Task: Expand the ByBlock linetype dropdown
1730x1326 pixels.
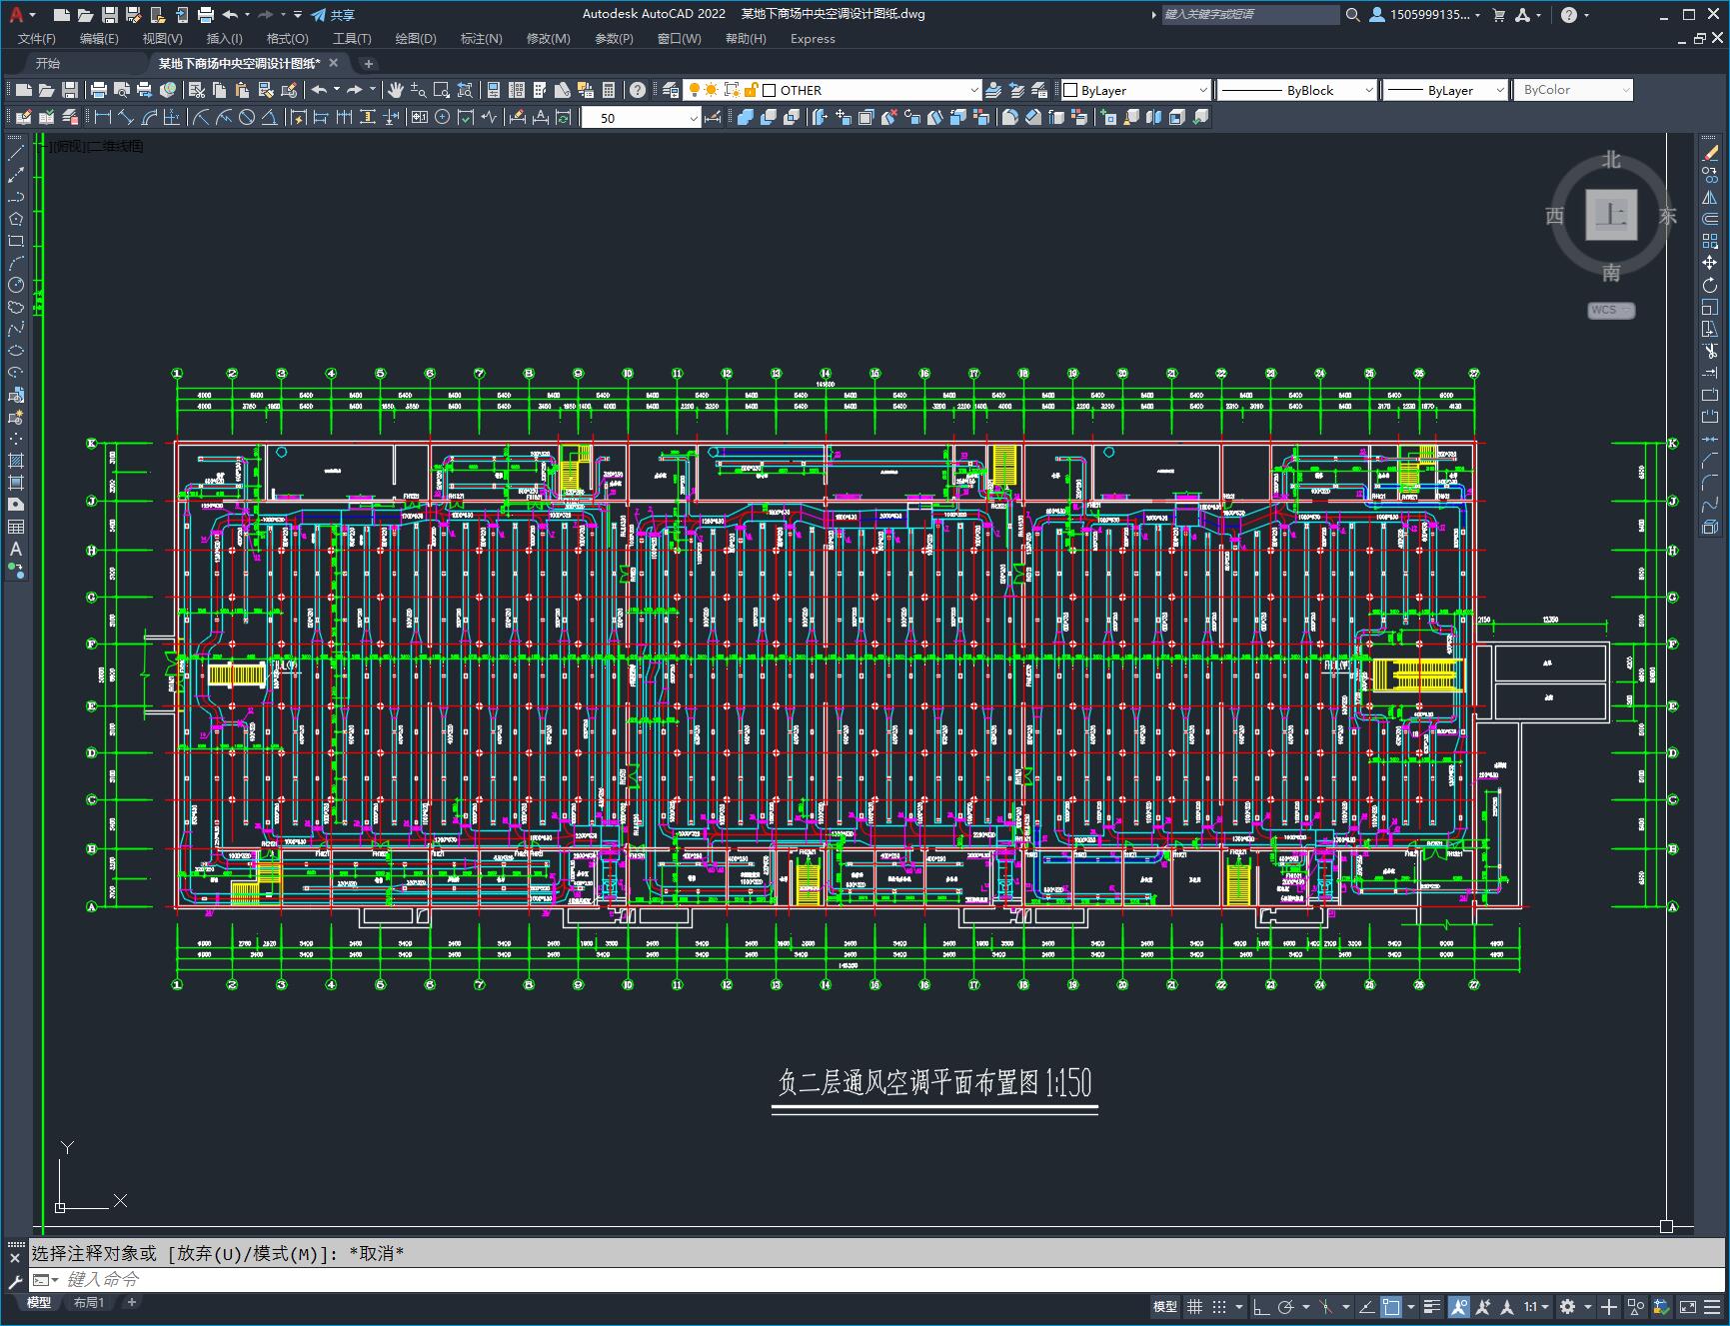Action: [1368, 90]
